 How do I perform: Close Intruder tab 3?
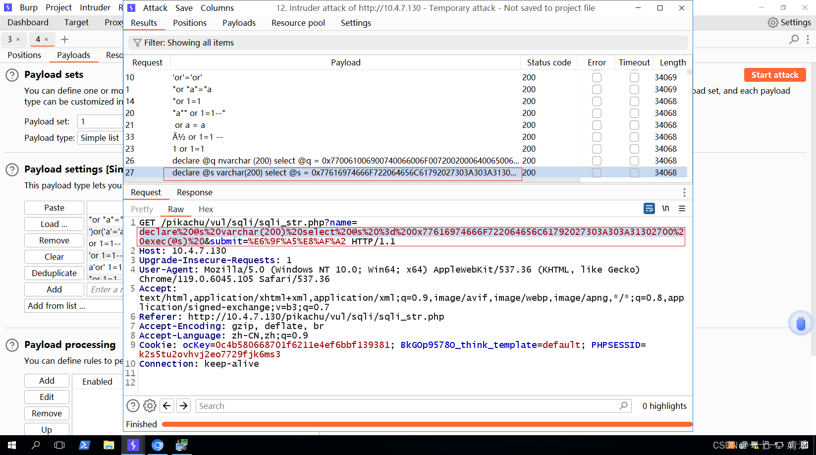click(x=18, y=39)
